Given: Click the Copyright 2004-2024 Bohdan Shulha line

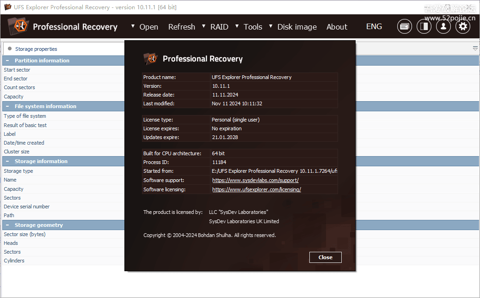Looking at the screenshot, I should click(x=209, y=235).
